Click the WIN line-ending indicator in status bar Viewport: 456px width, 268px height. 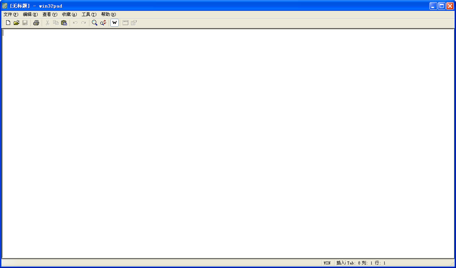[x=327, y=263]
